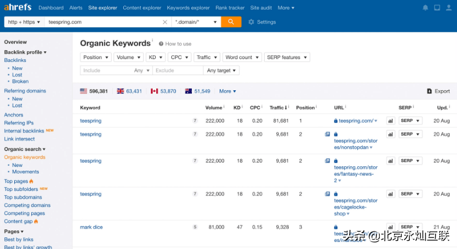The height and width of the screenshot is (249, 457).
Task: Open chart icon for nonstopdan row
Action: pyautogui.click(x=391, y=134)
